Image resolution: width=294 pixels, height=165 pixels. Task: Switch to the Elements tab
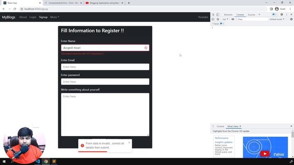[228, 15]
